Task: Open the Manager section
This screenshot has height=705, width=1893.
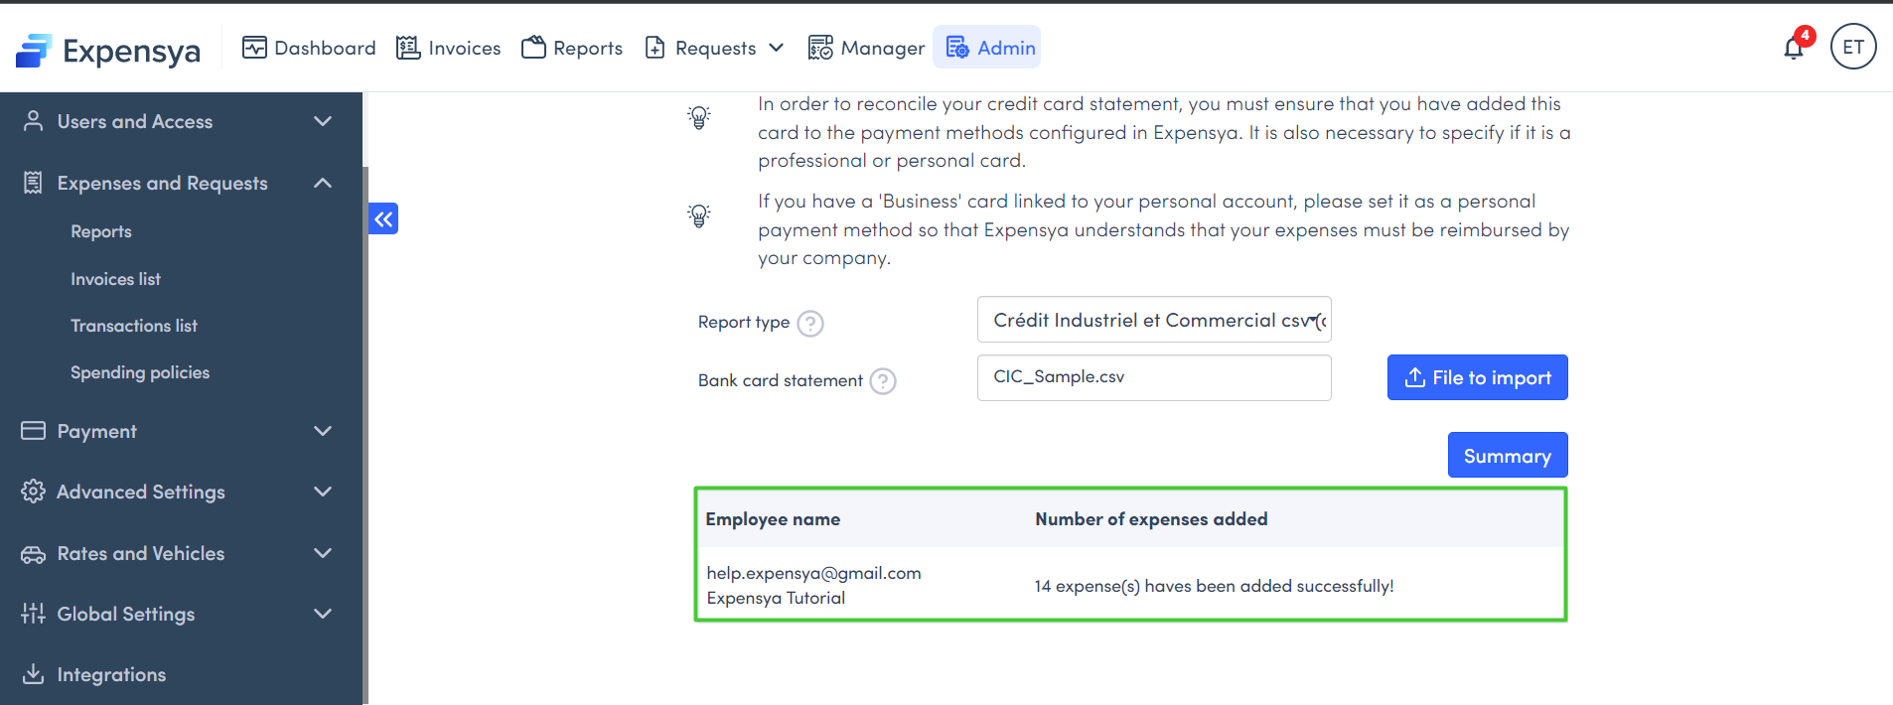Action: pos(866,48)
